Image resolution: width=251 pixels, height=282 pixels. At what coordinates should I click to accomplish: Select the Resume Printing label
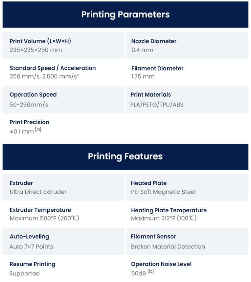(x=32, y=264)
